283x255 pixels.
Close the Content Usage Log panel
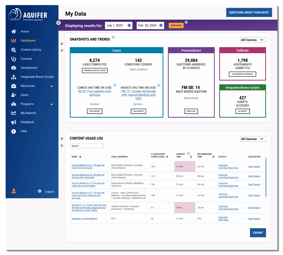tap(62, 146)
